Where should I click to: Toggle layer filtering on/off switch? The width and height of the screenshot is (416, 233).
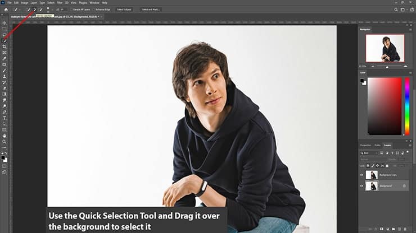click(x=408, y=152)
